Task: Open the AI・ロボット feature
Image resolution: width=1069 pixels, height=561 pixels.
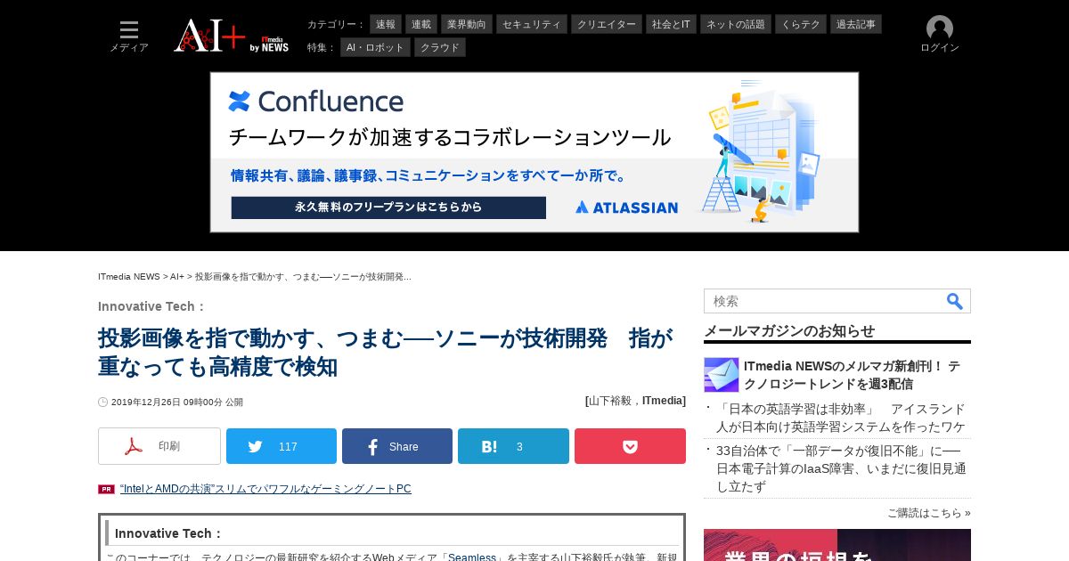Action: click(x=375, y=47)
